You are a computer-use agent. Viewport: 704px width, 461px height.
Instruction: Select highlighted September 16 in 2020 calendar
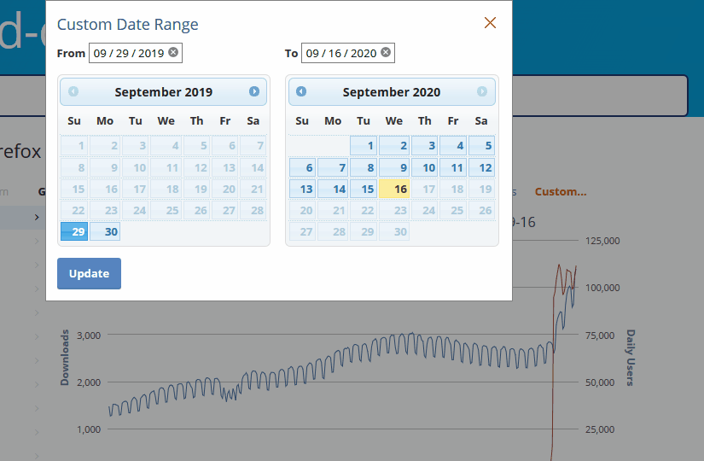point(394,189)
